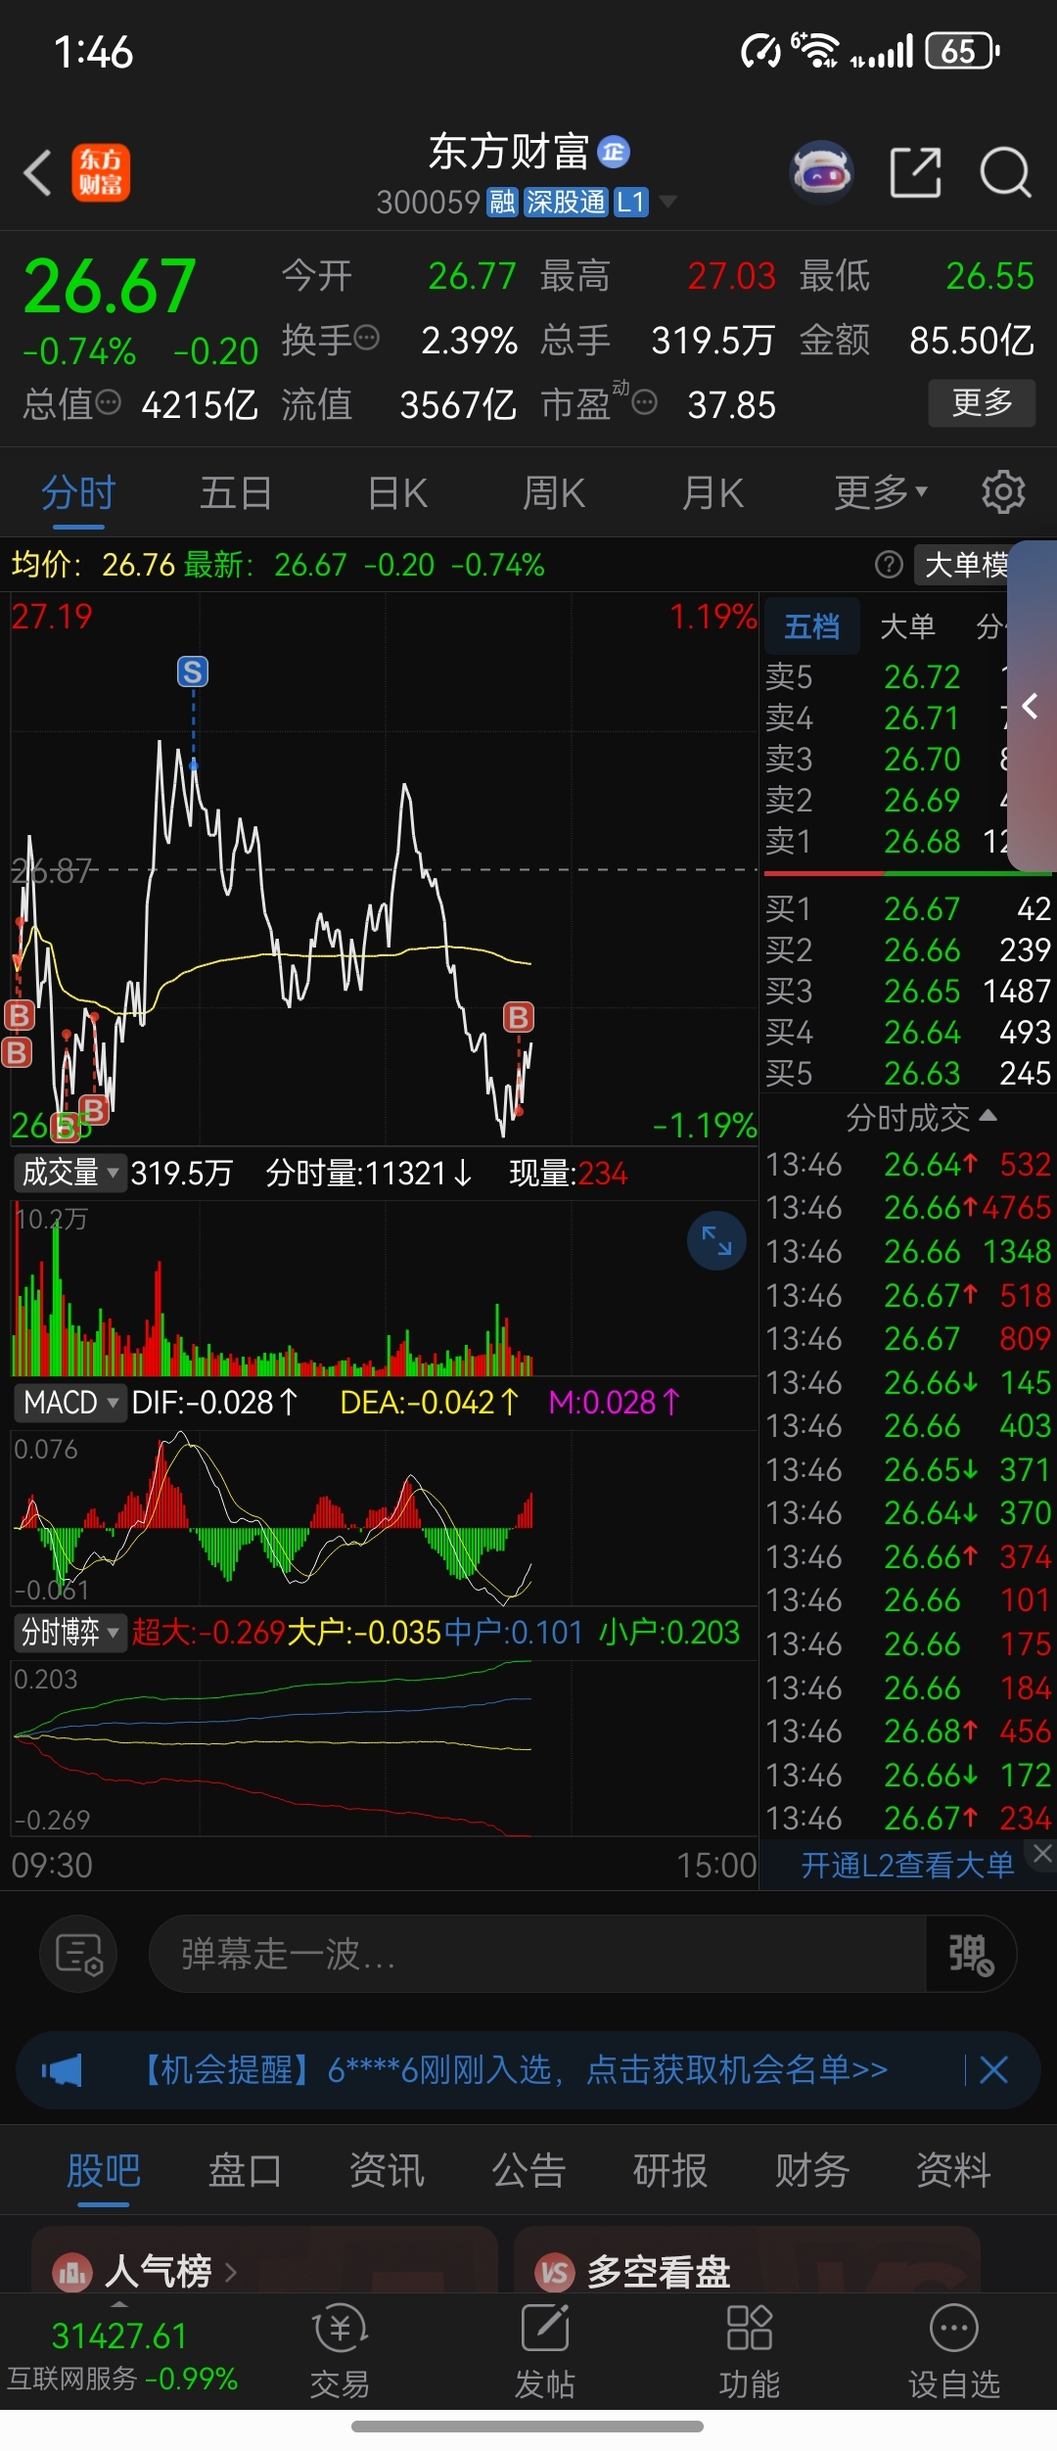This screenshot has height=2451, width=1057.
Task: Tap info icon beside 市盈
Action: click(x=644, y=402)
